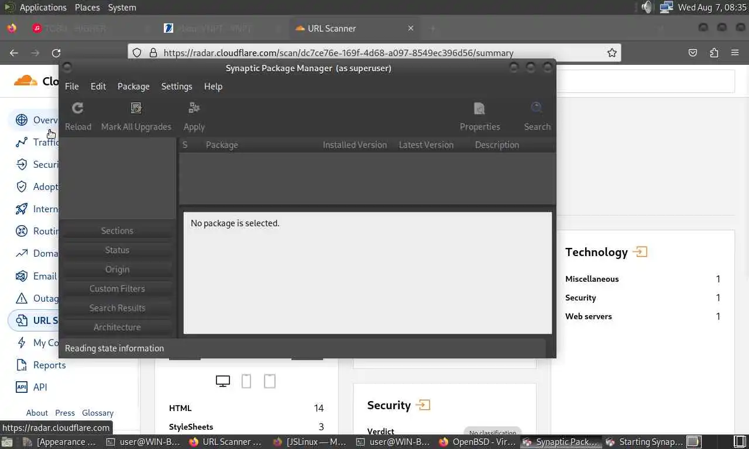
Task: Click the Sections filter button
Action: [117, 230]
